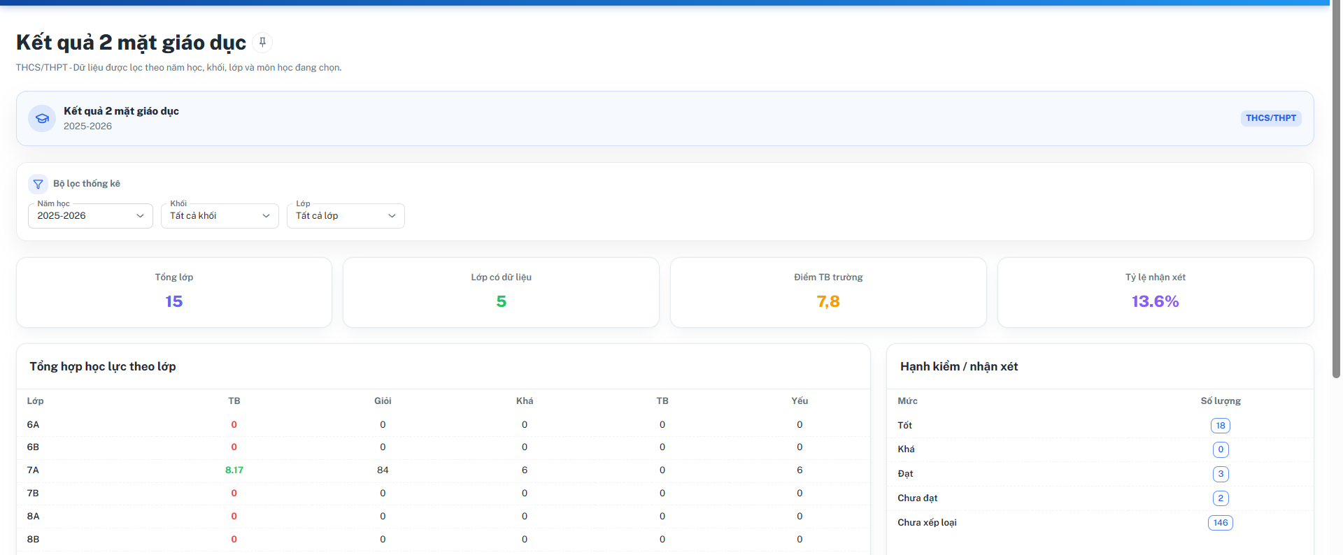This screenshot has height=555, width=1343.
Task: Click the Tỷ lệ nhận xét 13.6% card
Action: click(x=1156, y=292)
